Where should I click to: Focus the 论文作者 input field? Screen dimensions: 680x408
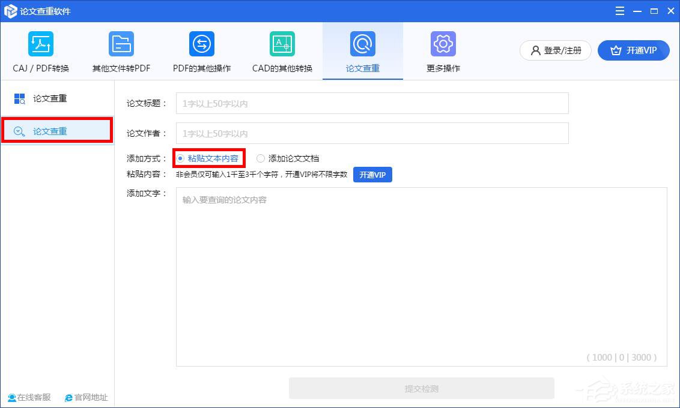tap(372, 133)
